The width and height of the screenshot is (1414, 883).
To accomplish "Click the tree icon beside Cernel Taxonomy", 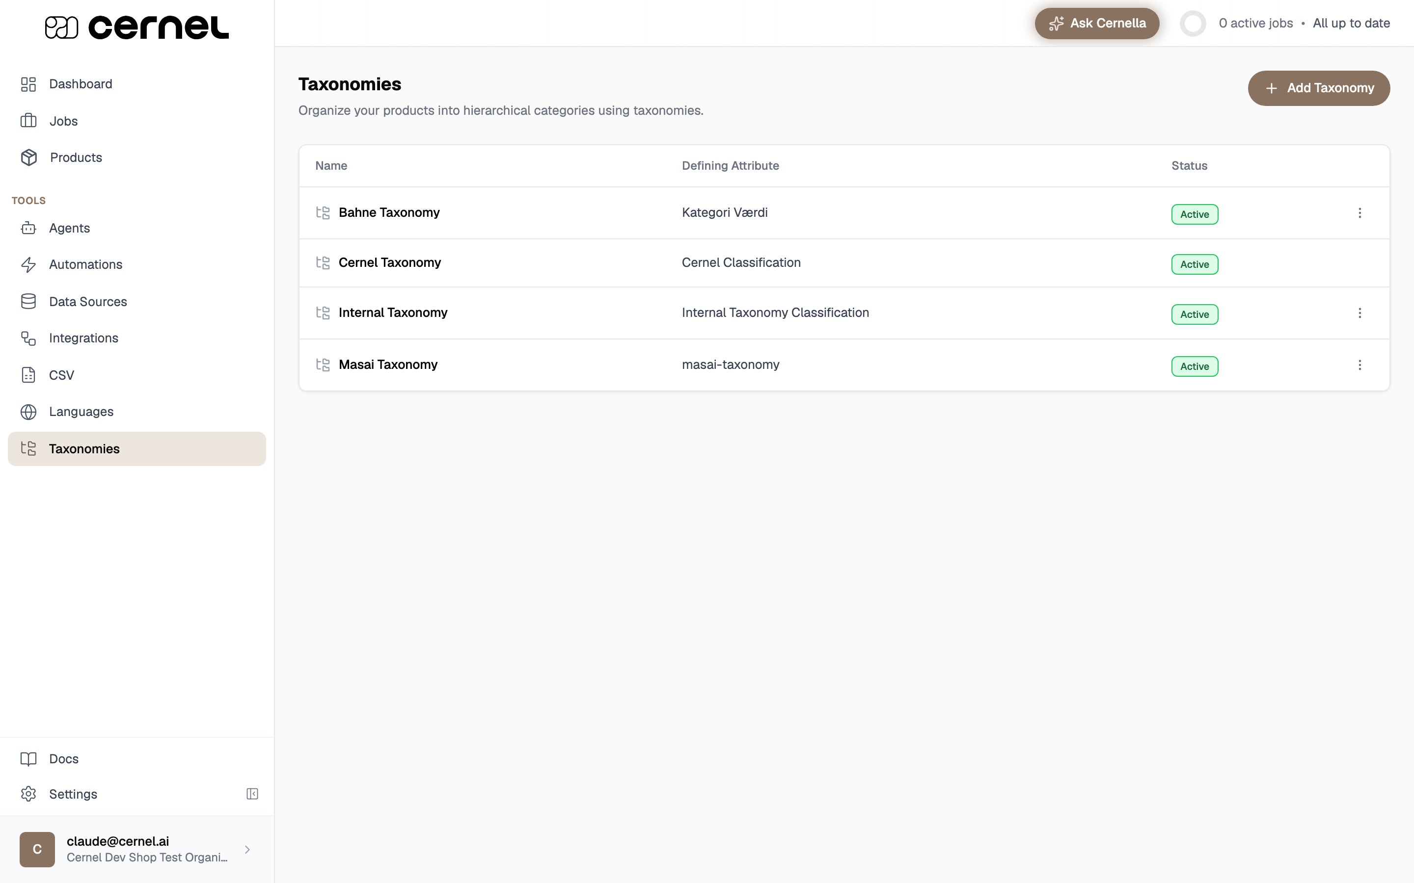I will [323, 263].
